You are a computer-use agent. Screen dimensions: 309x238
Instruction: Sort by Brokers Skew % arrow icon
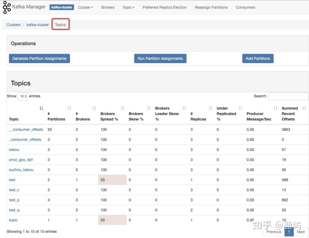149,108
